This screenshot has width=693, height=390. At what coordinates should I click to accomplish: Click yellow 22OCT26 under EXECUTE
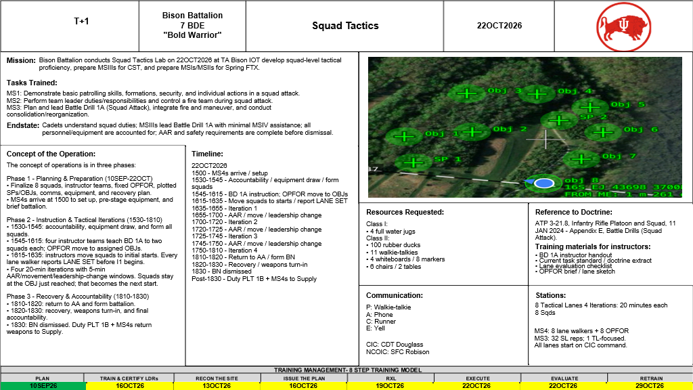pos(476,386)
